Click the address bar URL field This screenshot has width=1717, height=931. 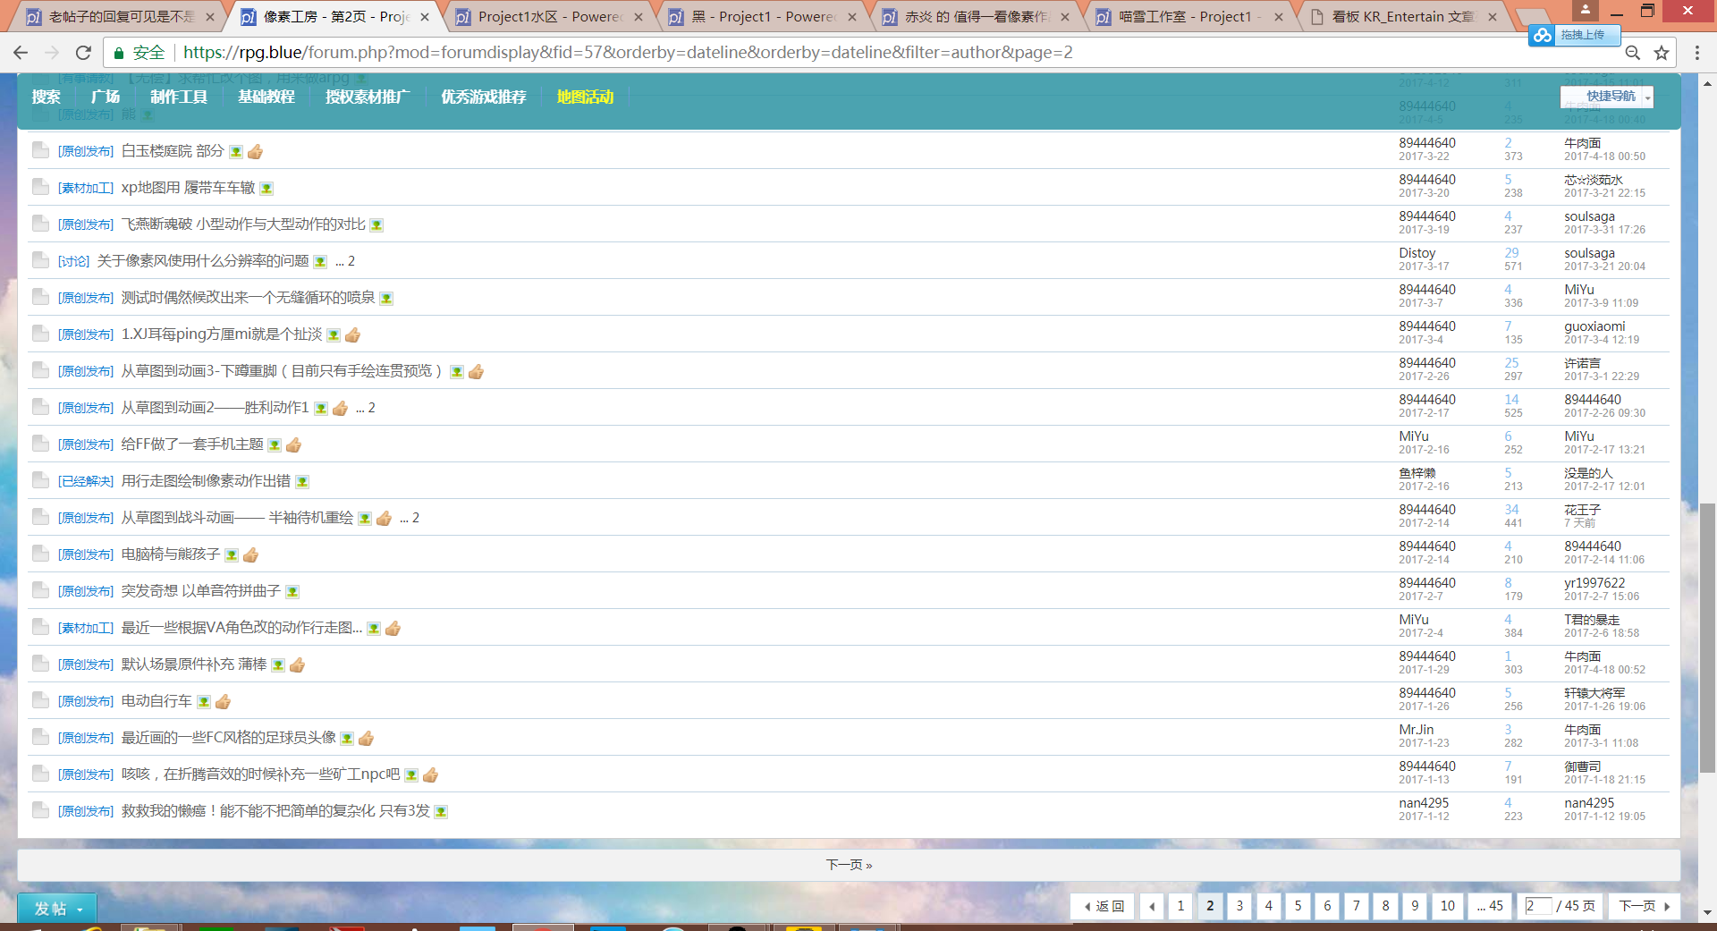click(x=628, y=53)
